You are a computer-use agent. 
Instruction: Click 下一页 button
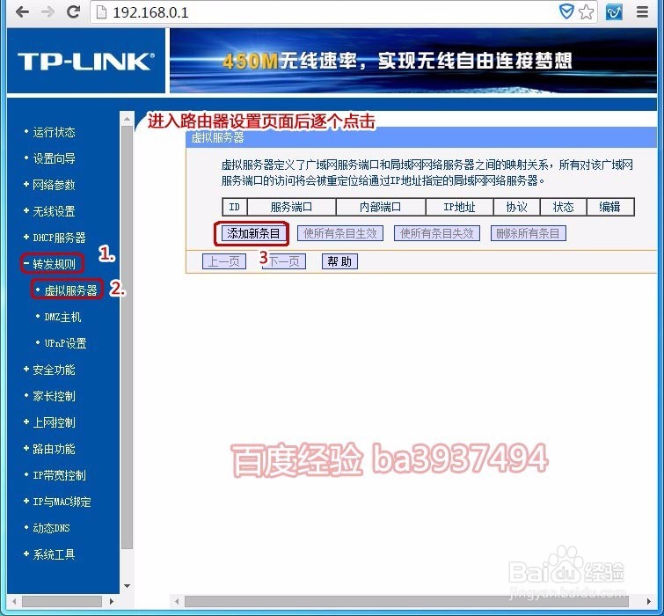[x=284, y=261]
